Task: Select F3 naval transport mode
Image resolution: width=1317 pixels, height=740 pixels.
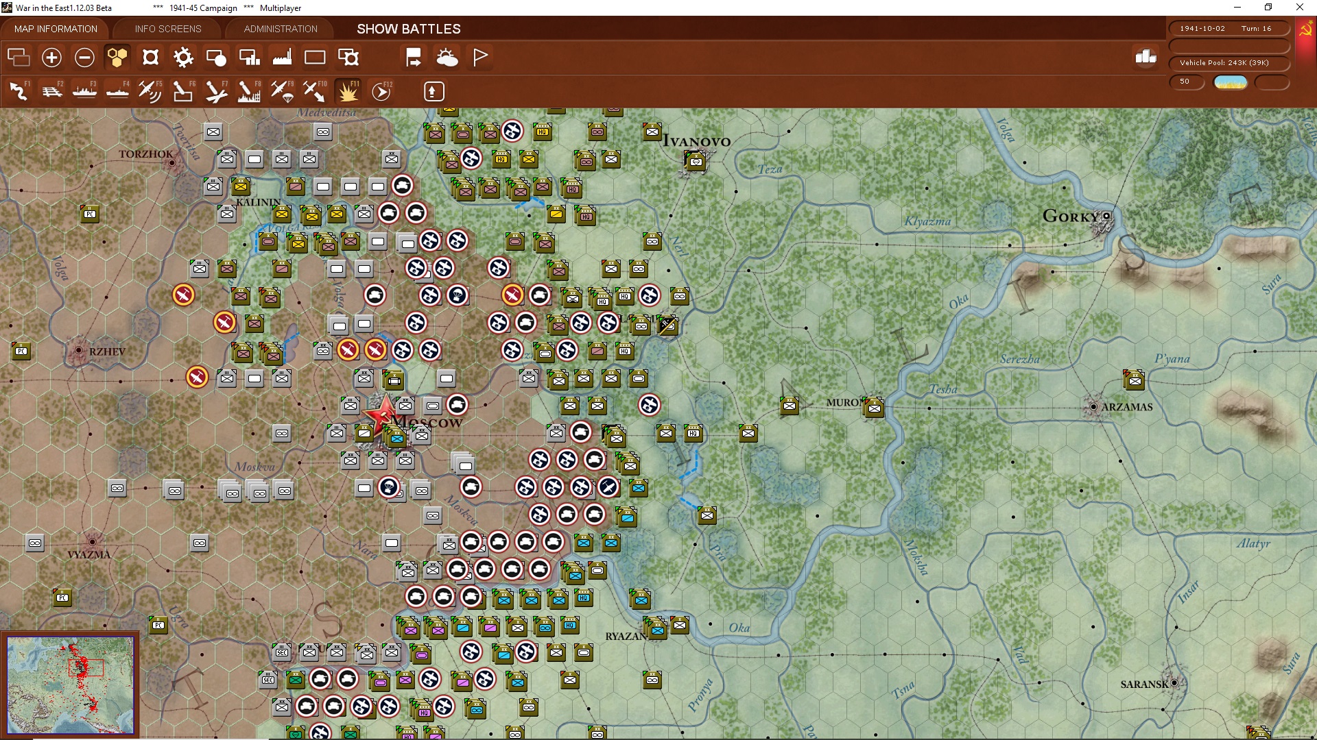Action: tap(85, 91)
